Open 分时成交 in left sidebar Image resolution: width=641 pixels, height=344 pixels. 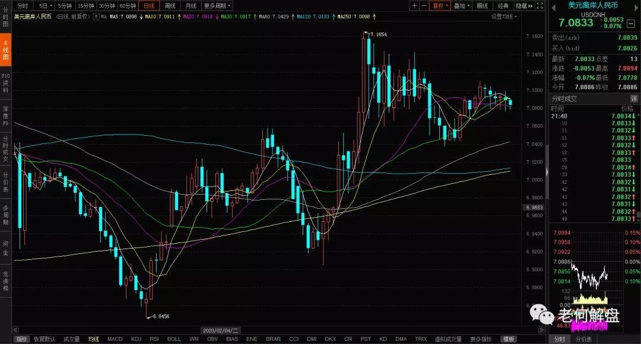coord(5,149)
